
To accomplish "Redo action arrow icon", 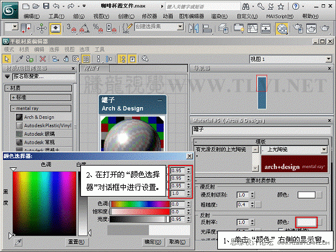I will click(x=71, y=6).
